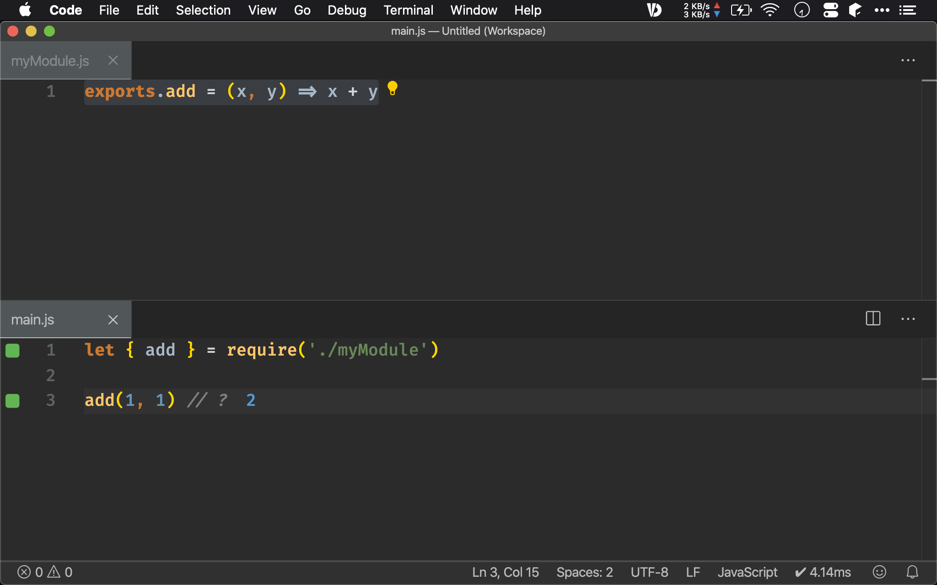Close the main.js tab
937x585 pixels.
point(113,319)
